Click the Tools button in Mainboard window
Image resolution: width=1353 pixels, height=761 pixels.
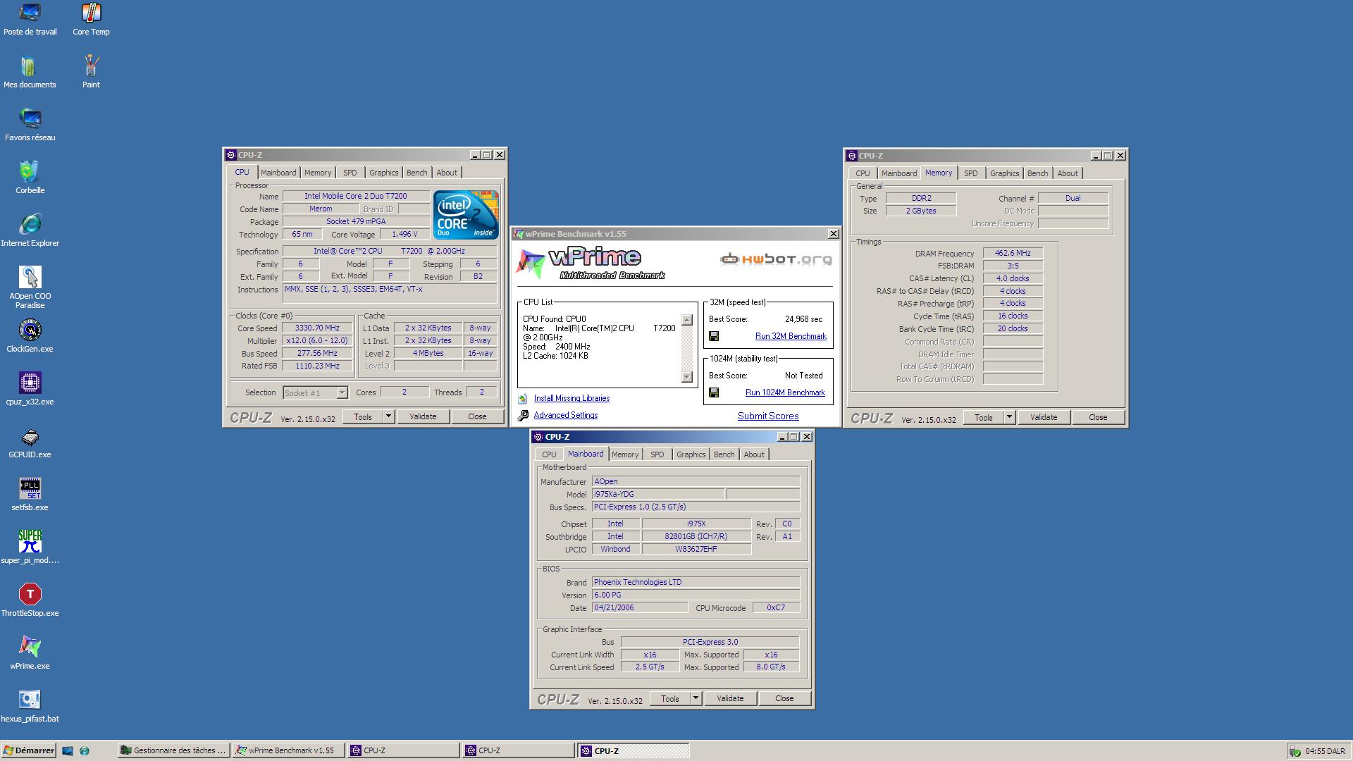[670, 698]
